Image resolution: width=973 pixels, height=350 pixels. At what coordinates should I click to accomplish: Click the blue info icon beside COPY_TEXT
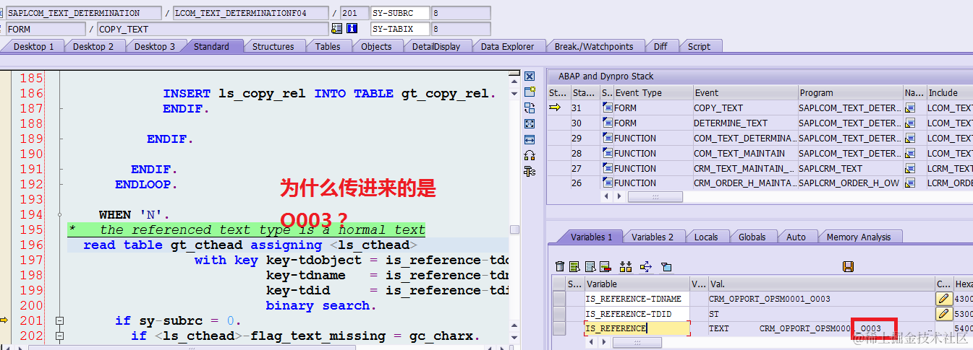coord(352,29)
